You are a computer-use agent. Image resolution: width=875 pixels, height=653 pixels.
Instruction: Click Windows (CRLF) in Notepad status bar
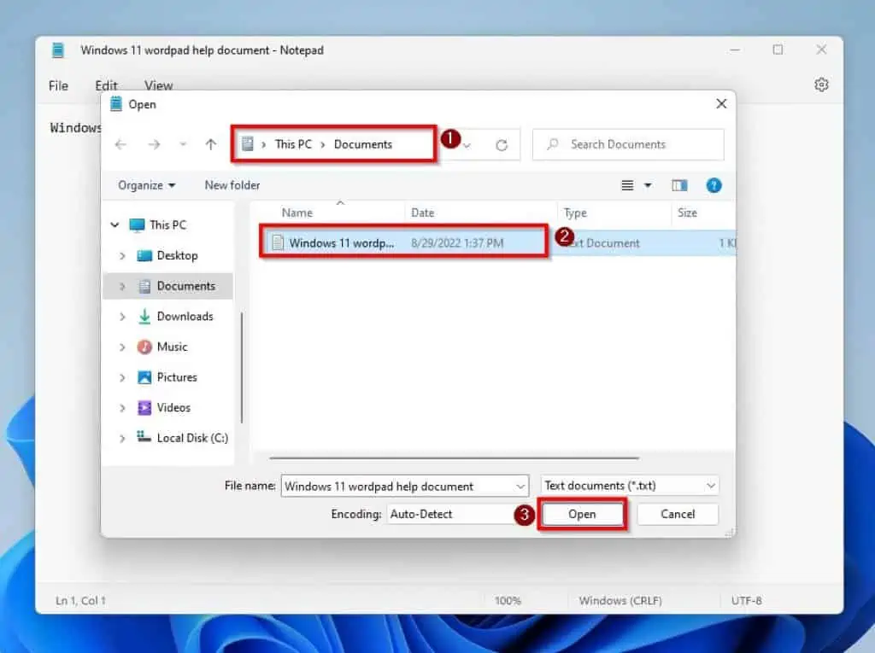620,601
